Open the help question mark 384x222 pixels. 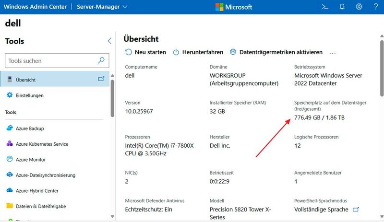pos(376,7)
